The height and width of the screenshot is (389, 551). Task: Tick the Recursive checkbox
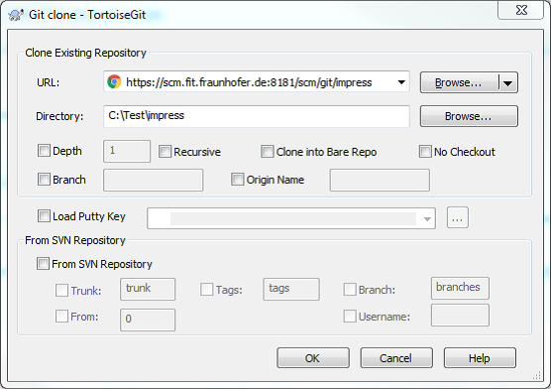click(165, 152)
